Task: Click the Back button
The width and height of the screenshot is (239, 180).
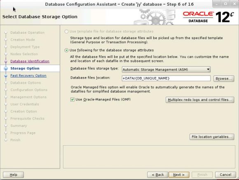Action: pyautogui.click(x=157, y=175)
